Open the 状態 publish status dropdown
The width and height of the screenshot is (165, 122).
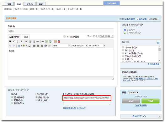[133, 93]
